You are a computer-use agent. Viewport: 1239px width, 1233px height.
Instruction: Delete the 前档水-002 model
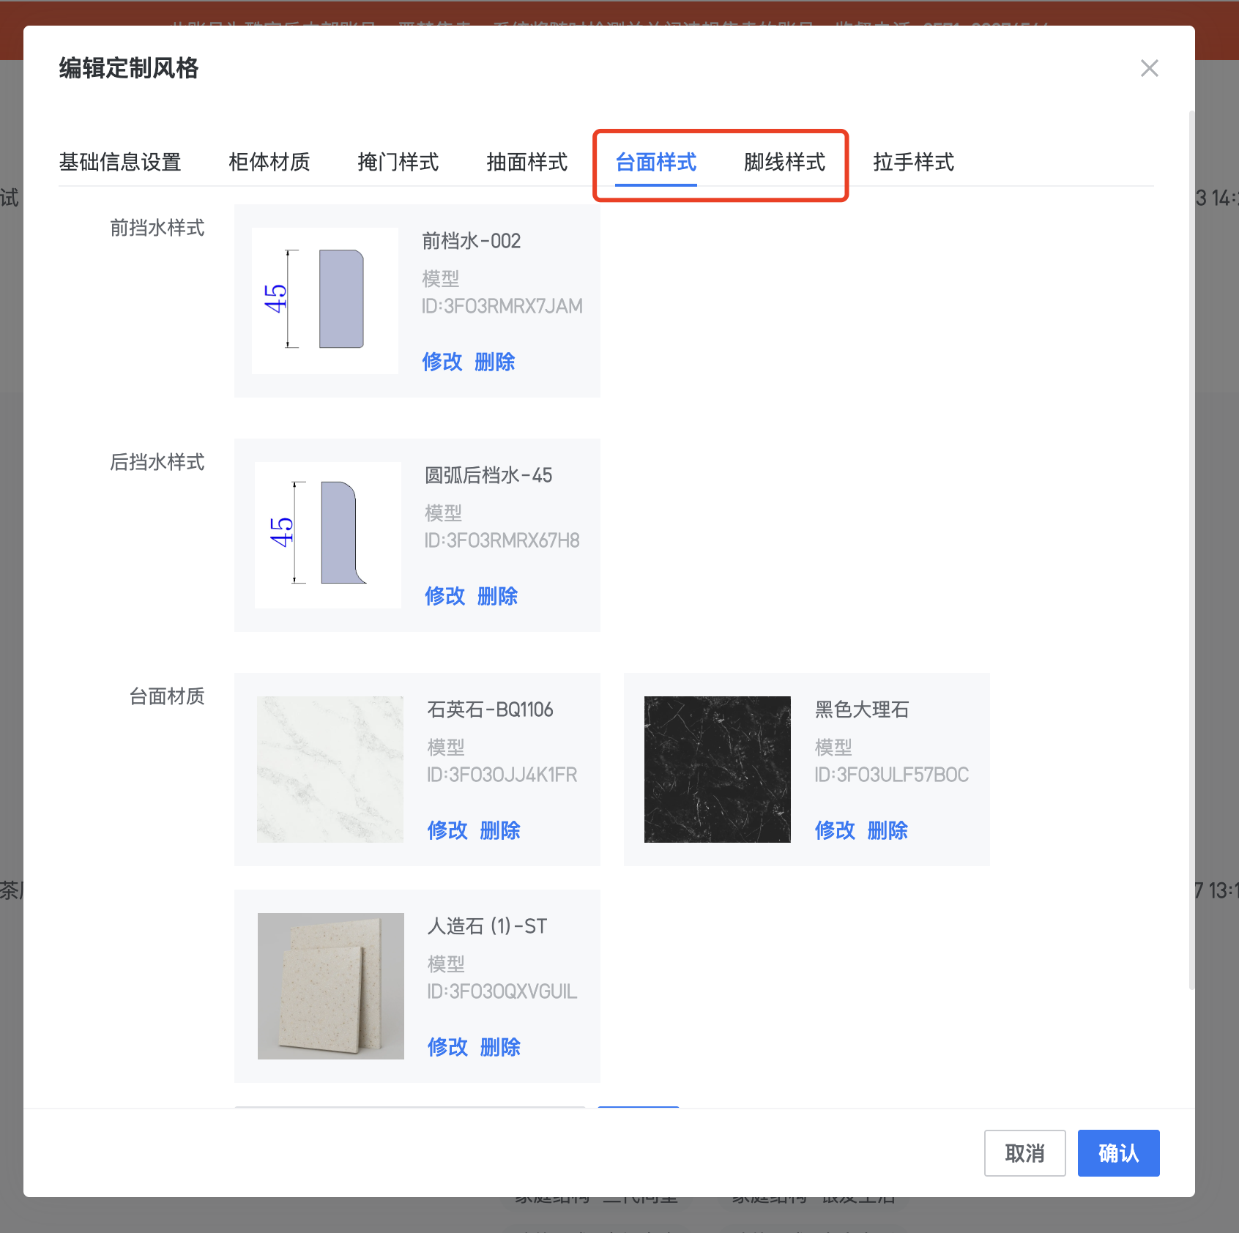point(494,362)
